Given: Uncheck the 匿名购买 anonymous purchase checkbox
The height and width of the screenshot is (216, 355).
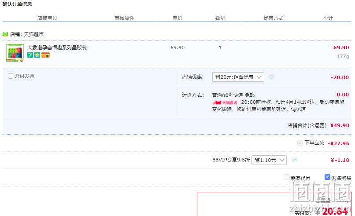Looking at the screenshot, I should (x=327, y=177).
